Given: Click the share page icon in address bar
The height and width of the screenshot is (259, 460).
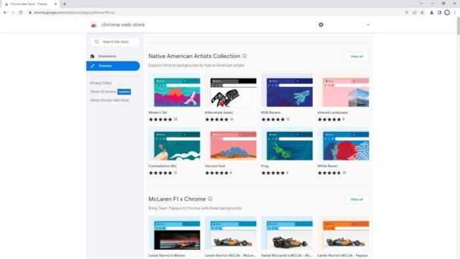Looking at the screenshot, I should (x=414, y=12).
